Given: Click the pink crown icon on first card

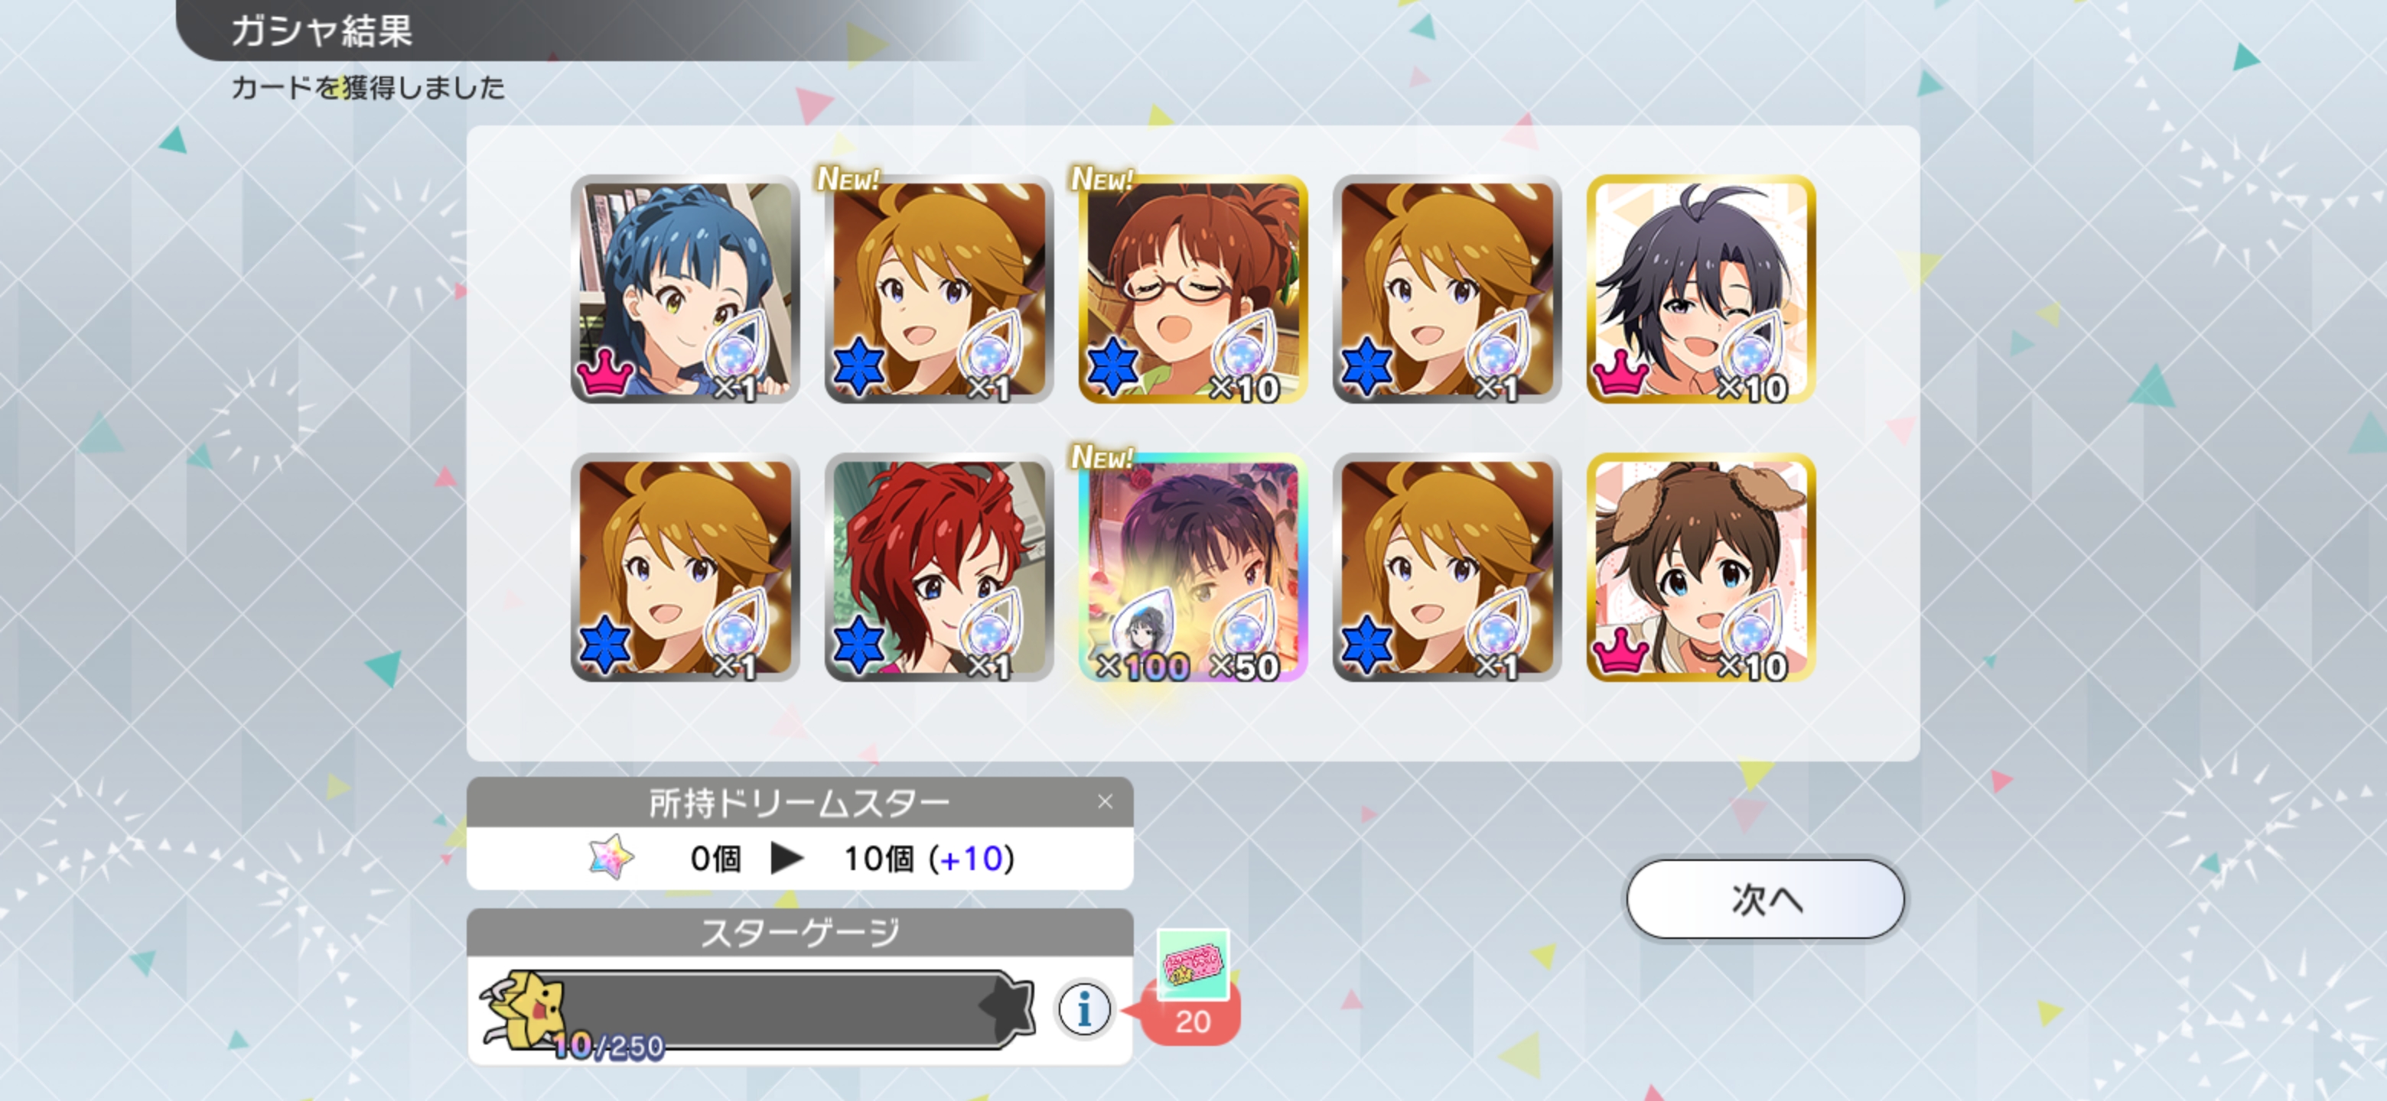Looking at the screenshot, I should [x=604, y=372].
